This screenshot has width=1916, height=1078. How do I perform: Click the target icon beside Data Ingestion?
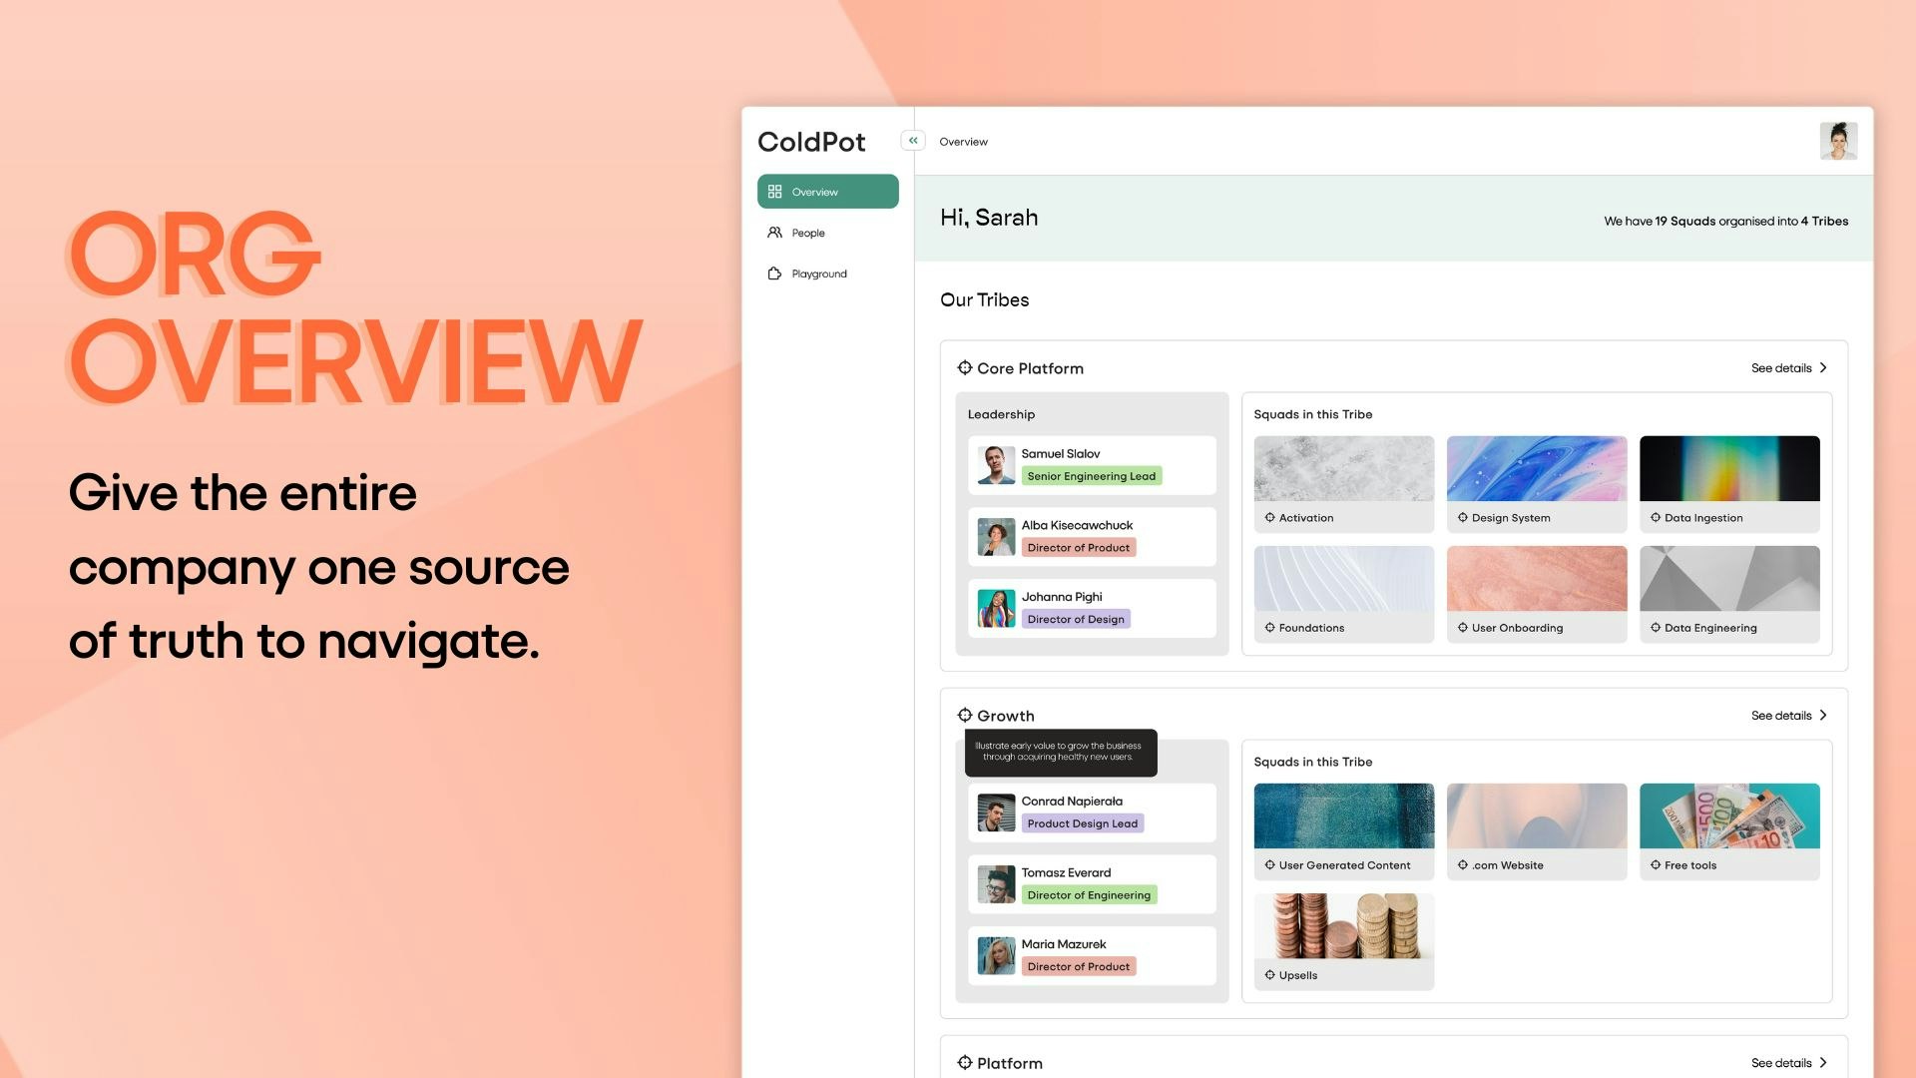tap(1655, 517)
